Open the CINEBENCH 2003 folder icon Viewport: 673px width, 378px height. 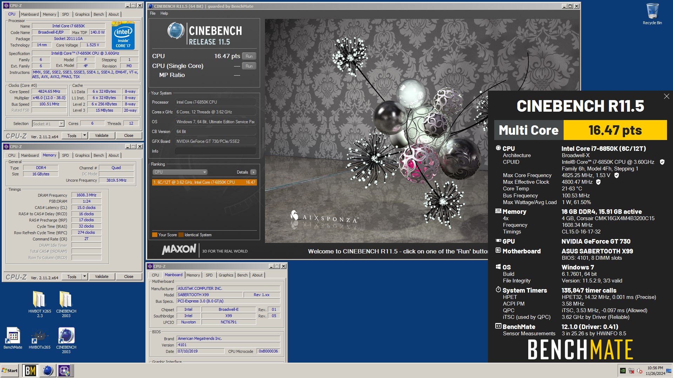click(66, 304)
